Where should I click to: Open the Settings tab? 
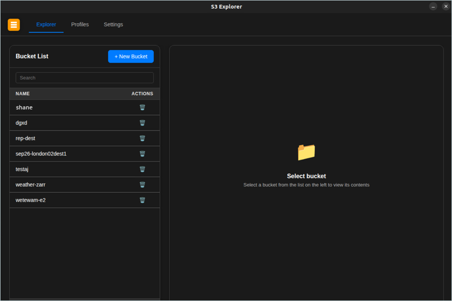coord(113,25)
